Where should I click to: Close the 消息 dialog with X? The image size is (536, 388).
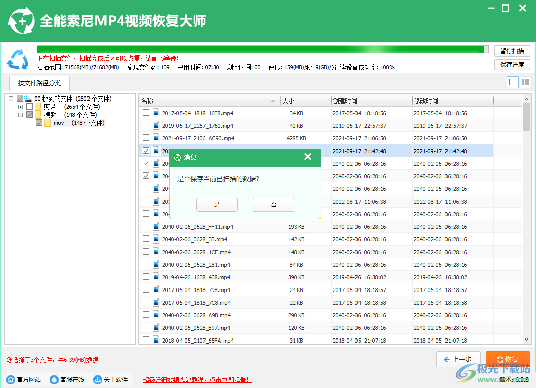click(307, 157)
